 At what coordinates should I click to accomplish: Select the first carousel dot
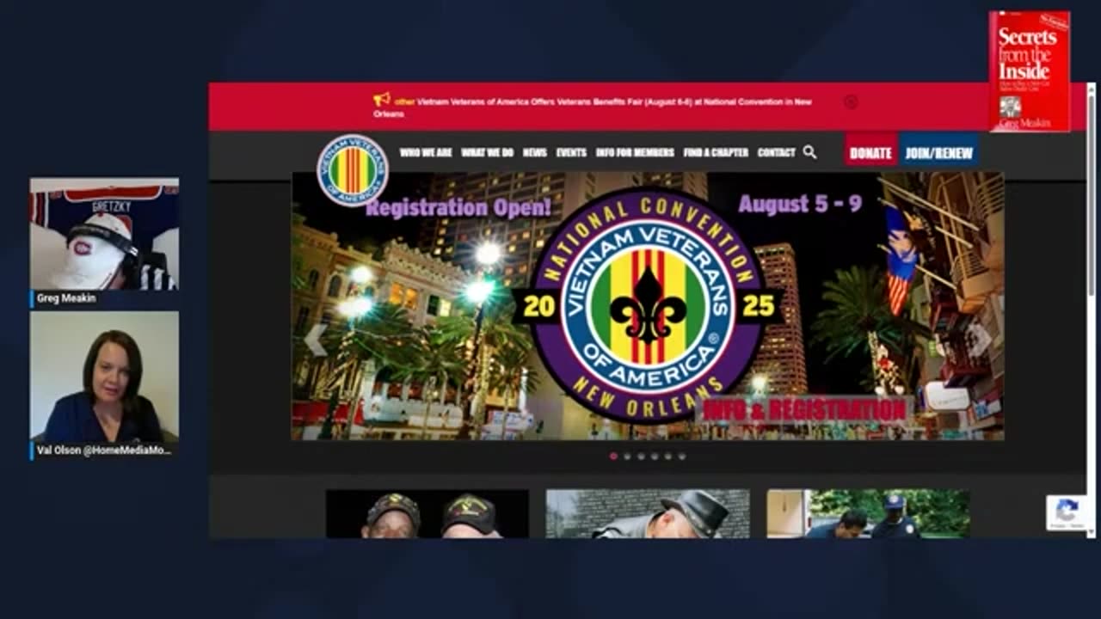613,457
